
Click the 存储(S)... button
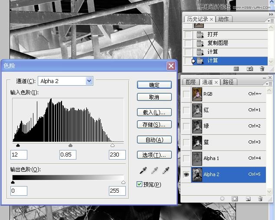coord(154,124)
